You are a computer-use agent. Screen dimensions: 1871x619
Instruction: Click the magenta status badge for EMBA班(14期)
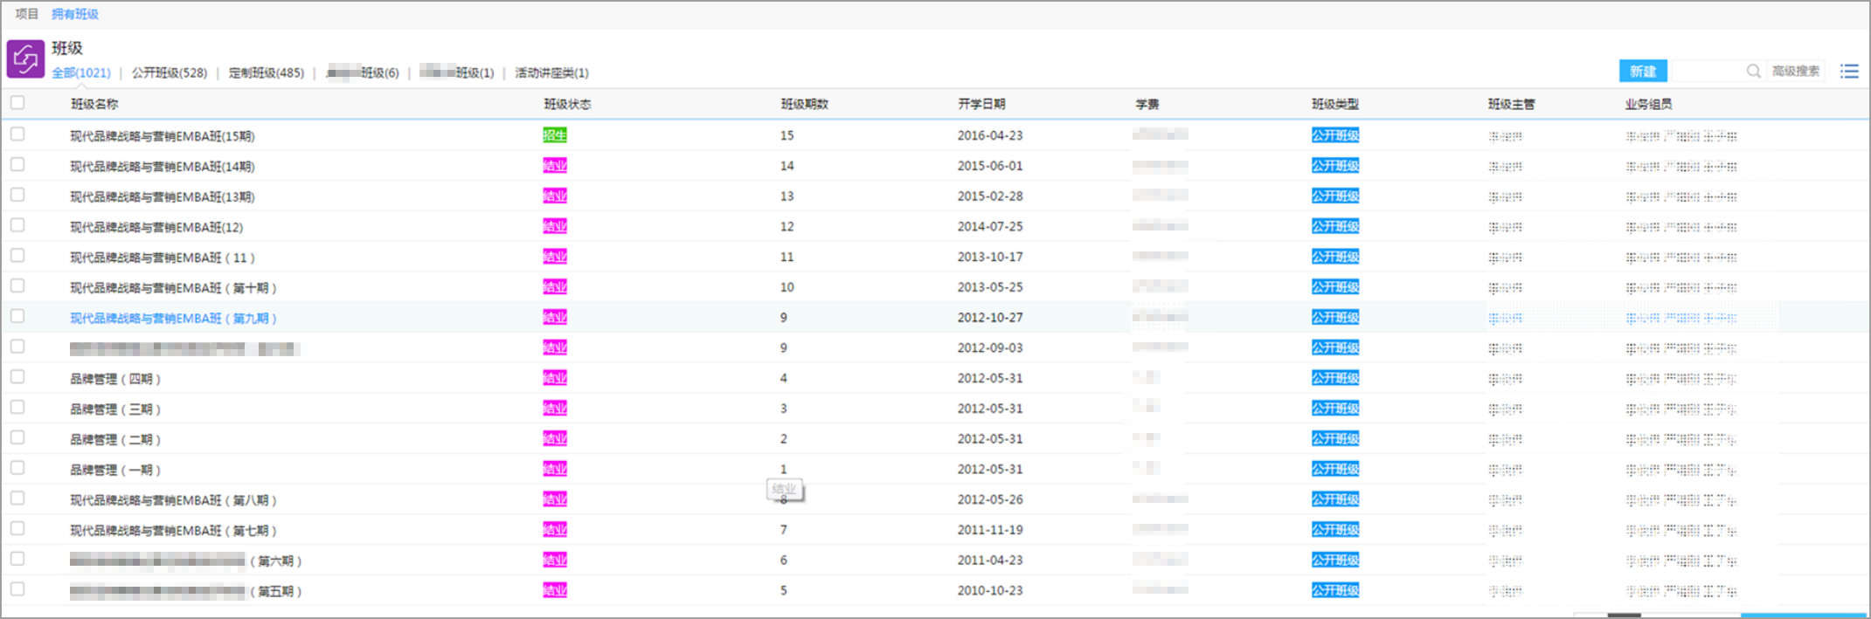click(x=555, y=166)
